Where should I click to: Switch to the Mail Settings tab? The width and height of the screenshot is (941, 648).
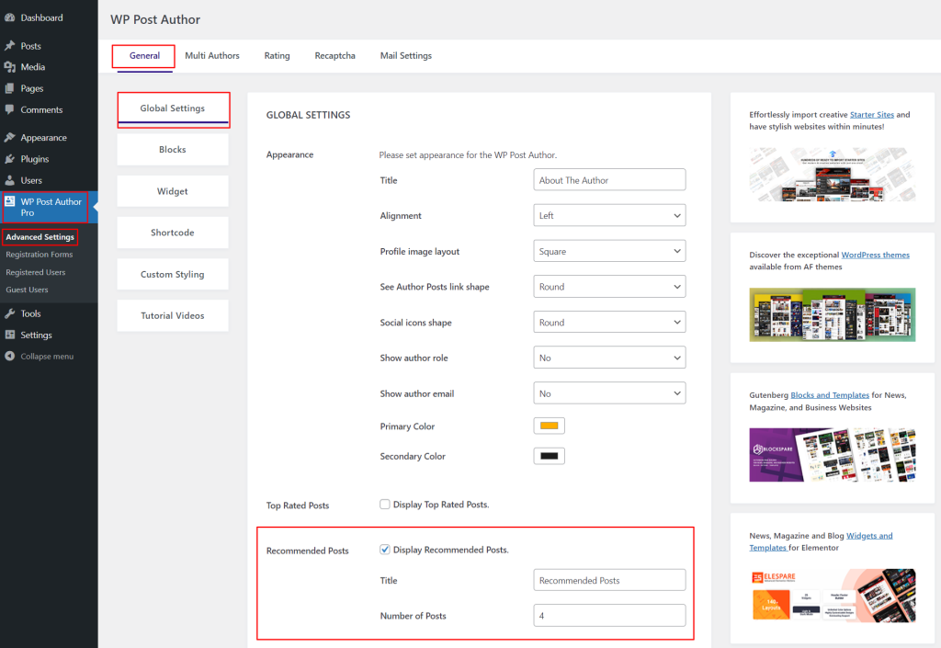405,56
